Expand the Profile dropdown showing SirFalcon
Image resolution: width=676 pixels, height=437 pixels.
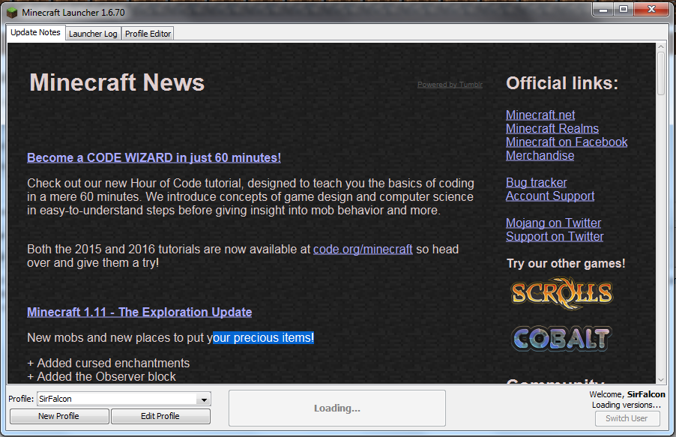[124, 399]
